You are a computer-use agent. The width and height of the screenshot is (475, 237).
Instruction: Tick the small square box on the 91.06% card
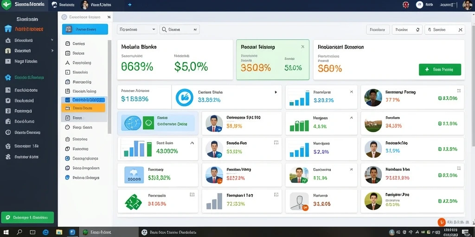pos(192,195)
